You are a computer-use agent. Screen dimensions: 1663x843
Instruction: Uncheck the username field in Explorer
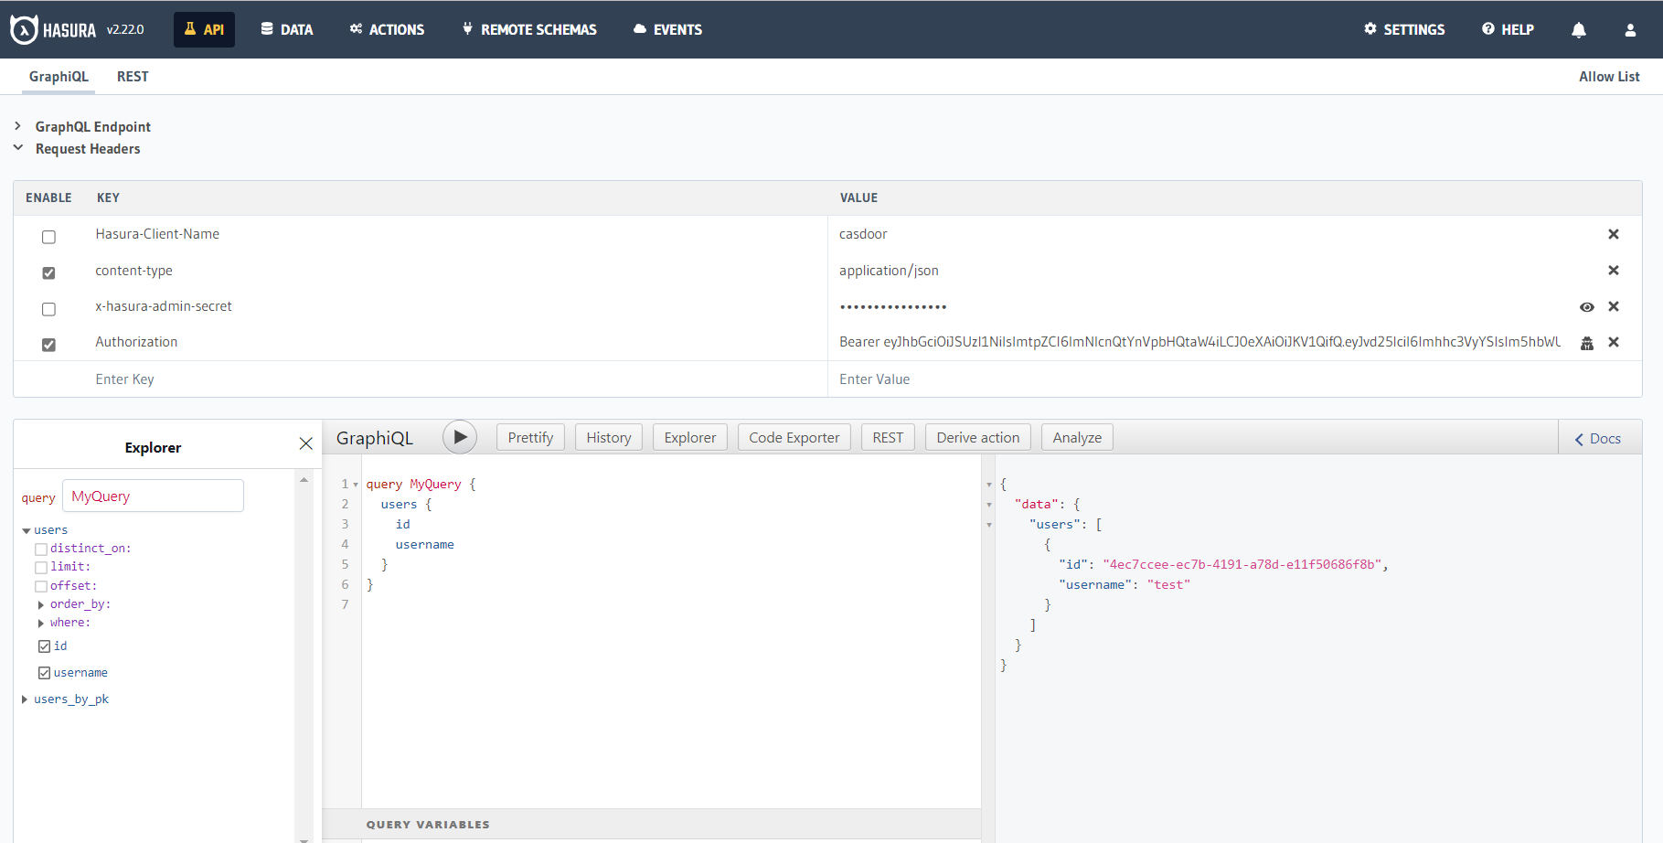click(44, 672)
